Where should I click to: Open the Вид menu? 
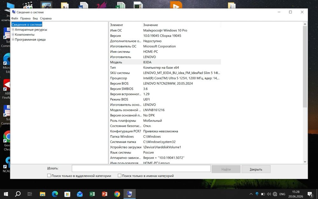coord(35,18)
